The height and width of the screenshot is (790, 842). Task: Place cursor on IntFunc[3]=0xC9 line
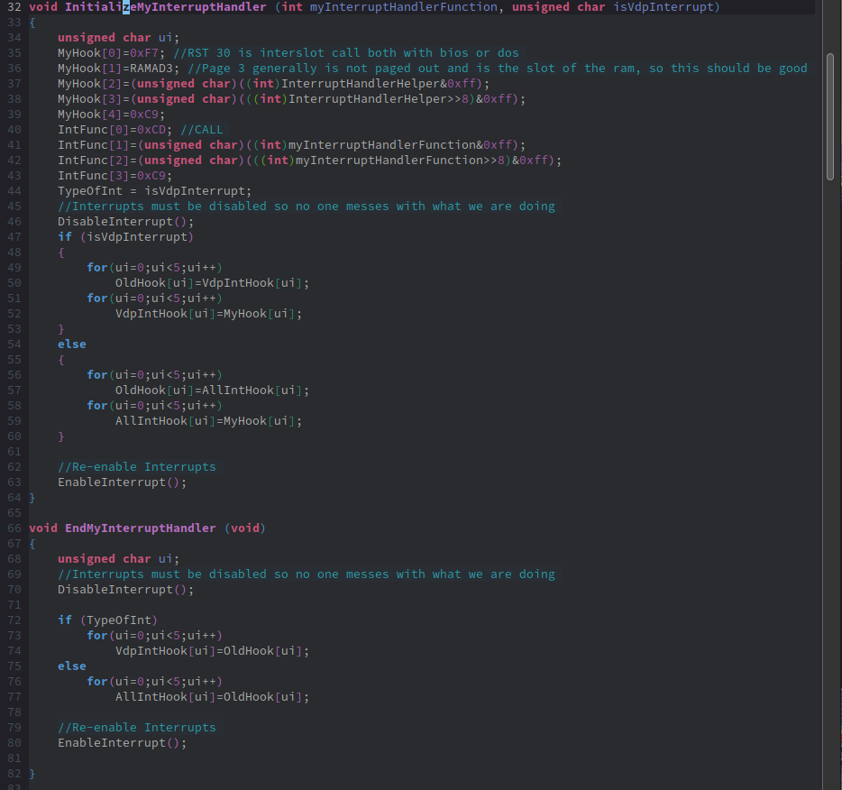point(114,176)
